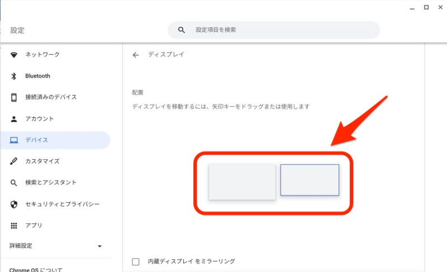Open セキュリティとプライバシー section
The width and height of the screenshot is (447, 272).
tap(63, 204)
